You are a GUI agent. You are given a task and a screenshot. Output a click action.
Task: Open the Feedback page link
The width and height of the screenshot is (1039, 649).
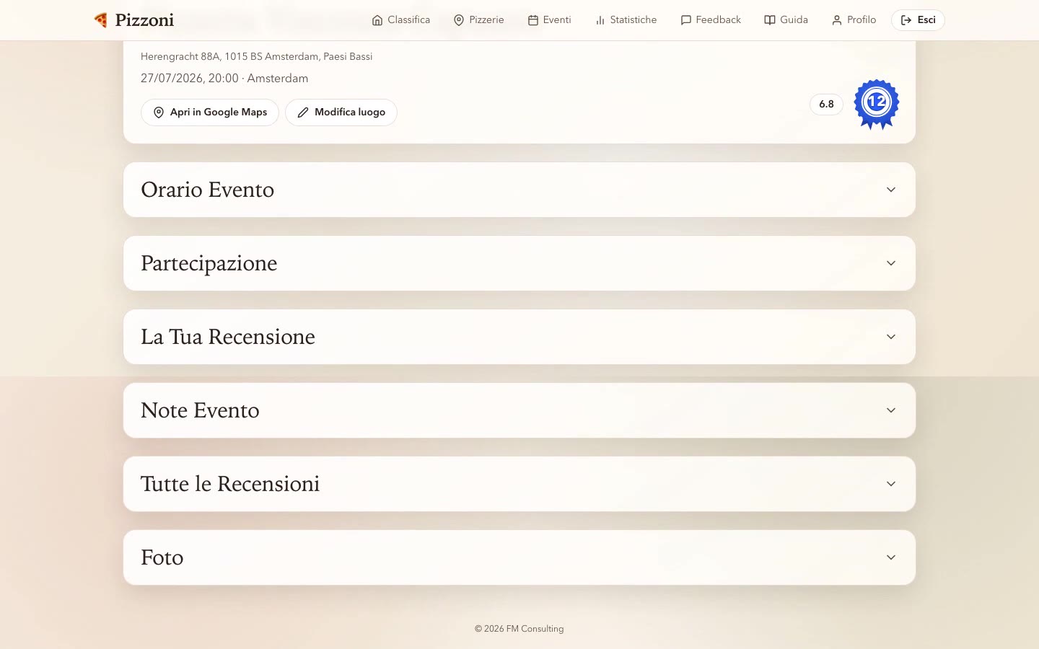coord(711,20)
